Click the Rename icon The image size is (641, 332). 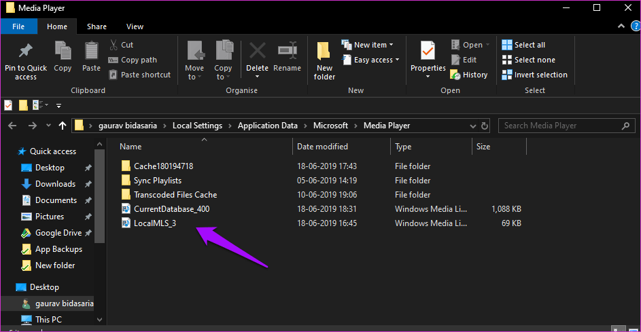tap(288, 50)
